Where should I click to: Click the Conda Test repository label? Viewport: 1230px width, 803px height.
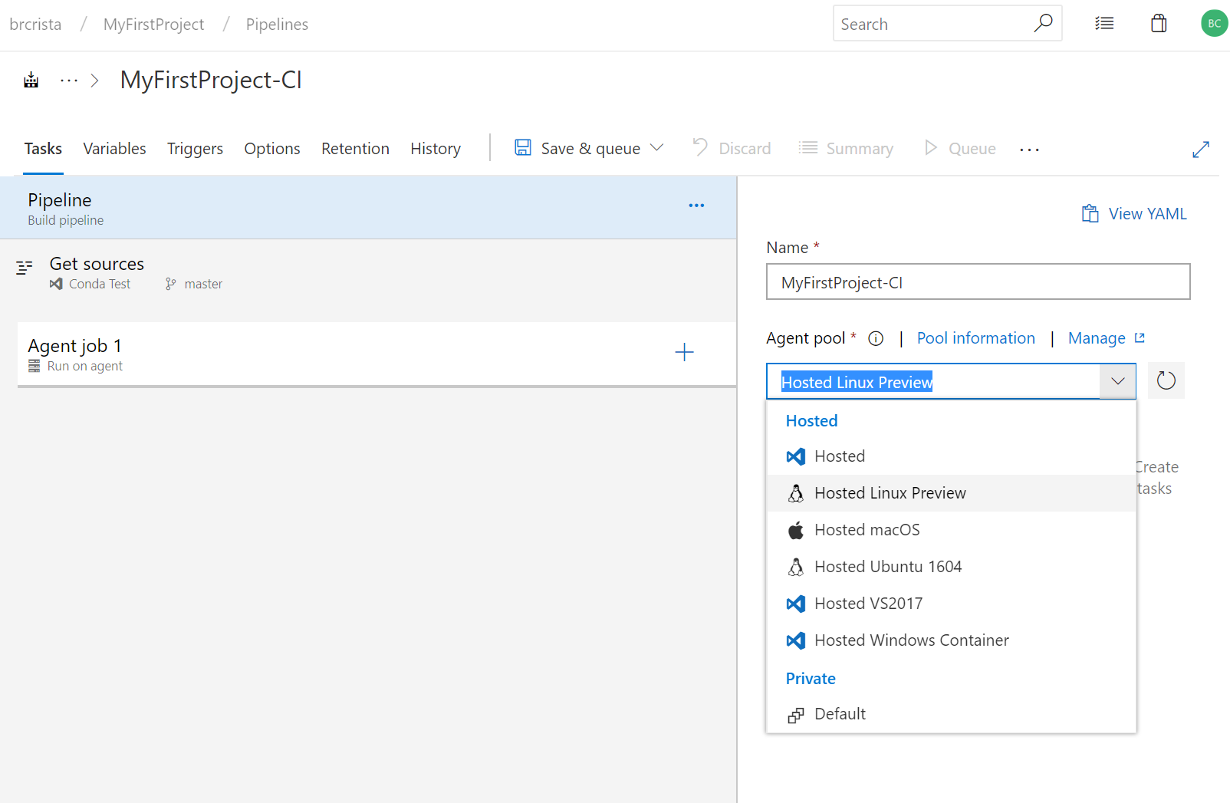(x=100, y=284)
